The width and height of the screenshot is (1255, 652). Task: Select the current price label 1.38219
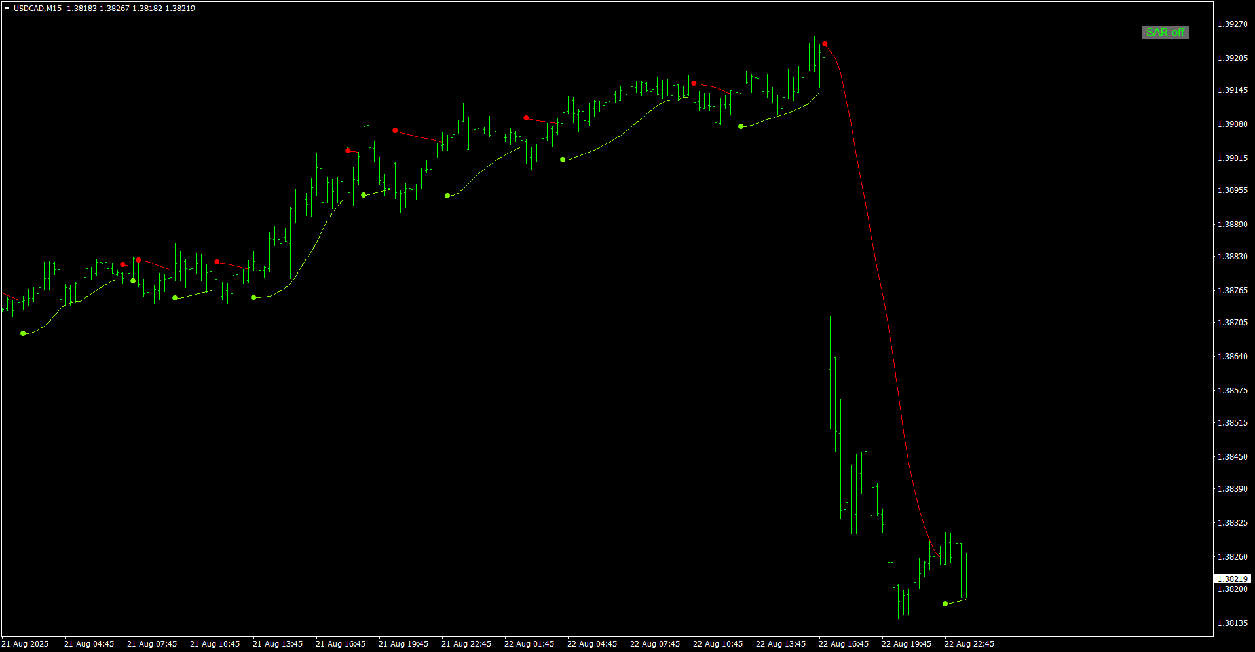pos(1233,579)
